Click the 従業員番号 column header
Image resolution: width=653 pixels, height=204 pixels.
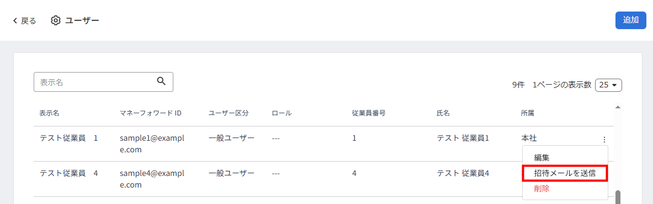click(x=368, y=113)
